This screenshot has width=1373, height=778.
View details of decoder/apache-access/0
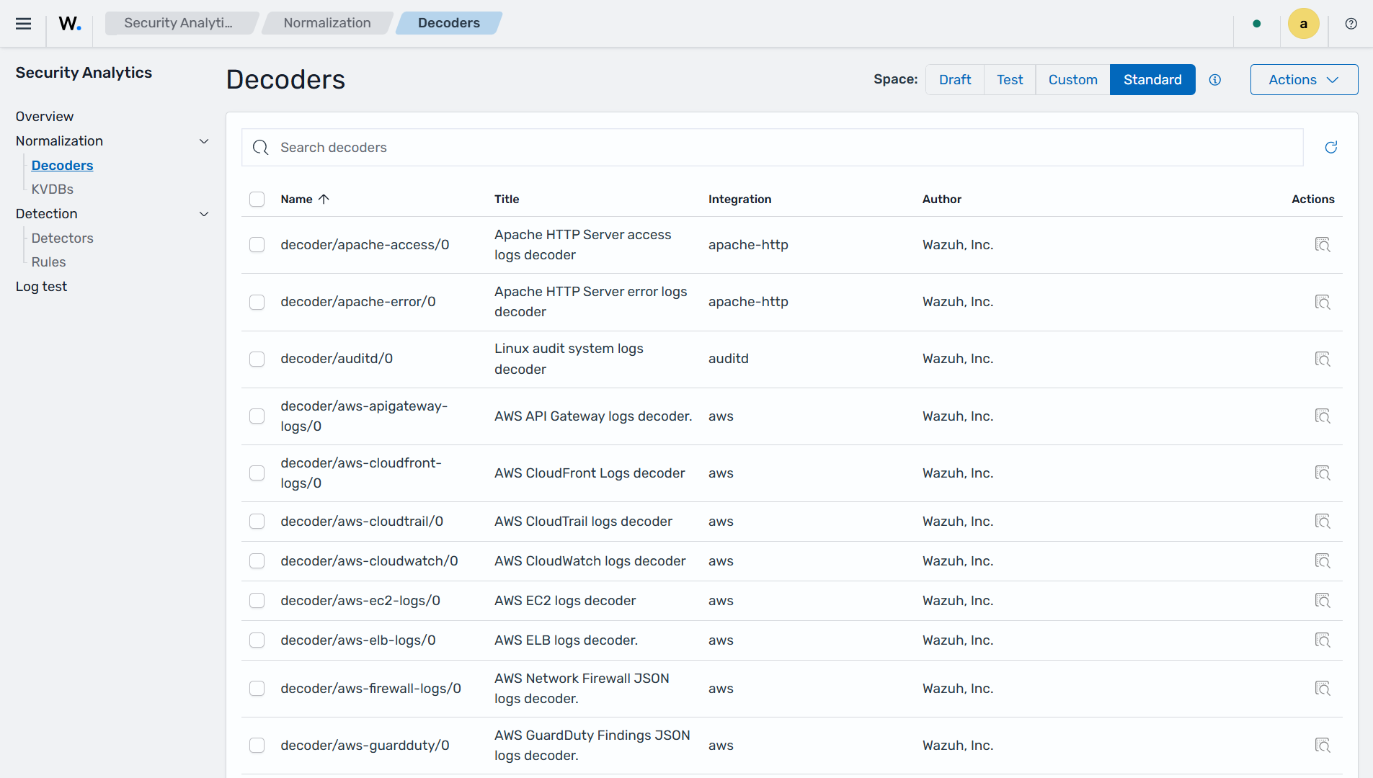(1322, 245)
